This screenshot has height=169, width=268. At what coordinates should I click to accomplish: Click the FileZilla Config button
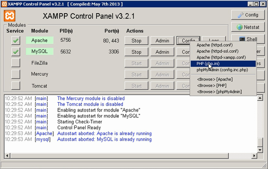coord(183,63)
